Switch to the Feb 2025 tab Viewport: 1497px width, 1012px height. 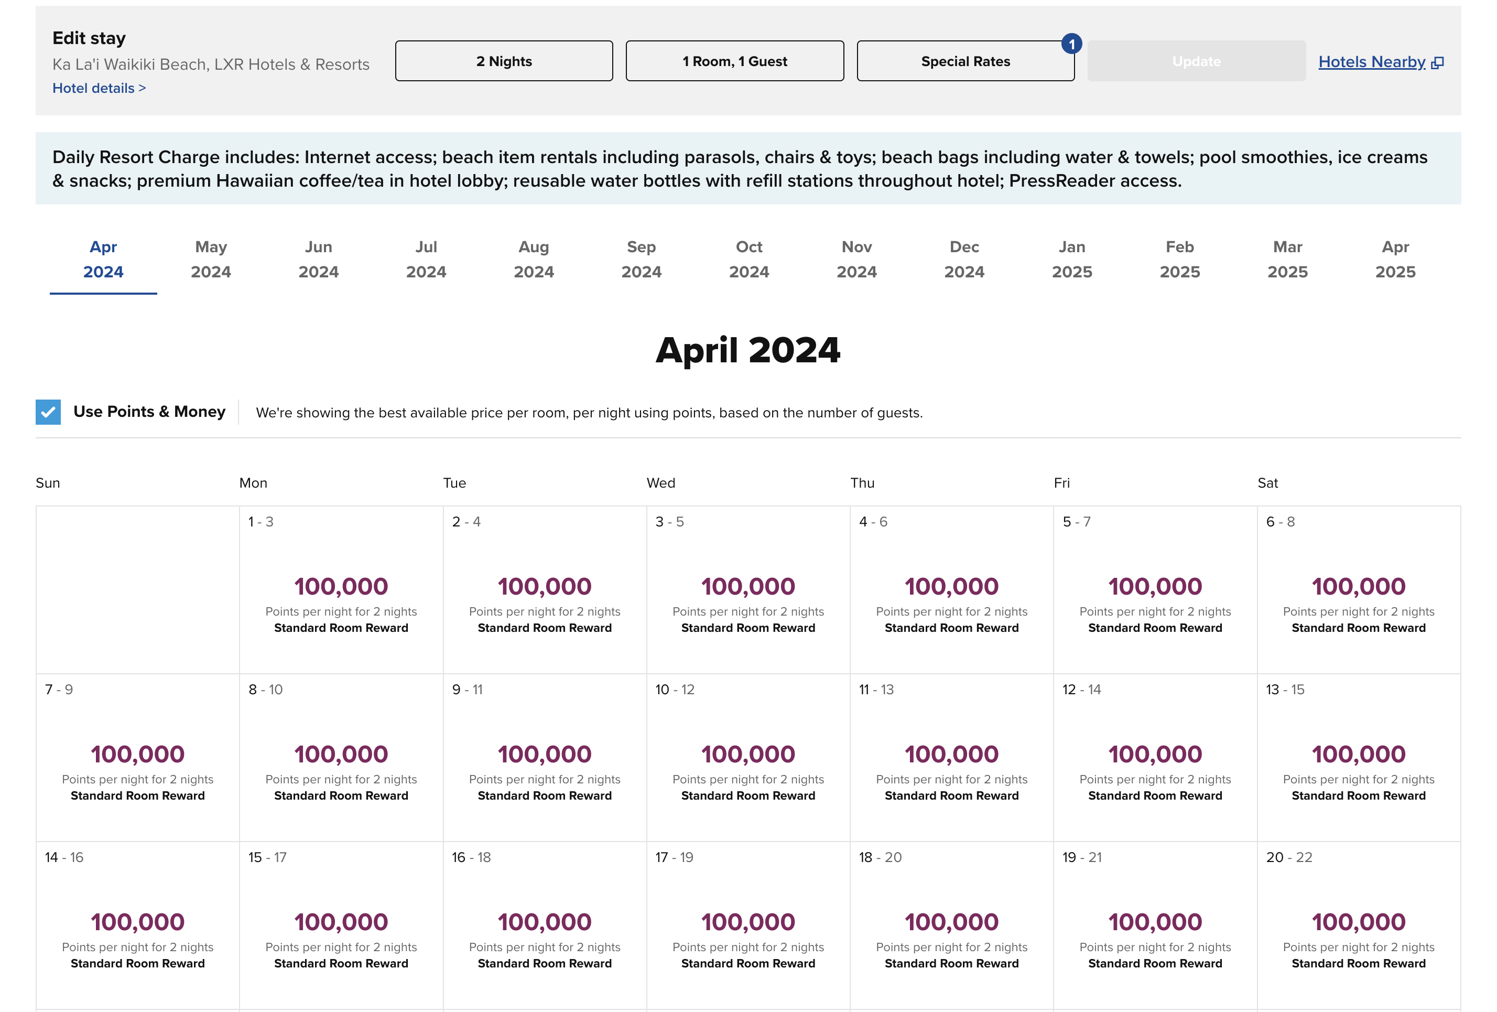point(1179,259)
